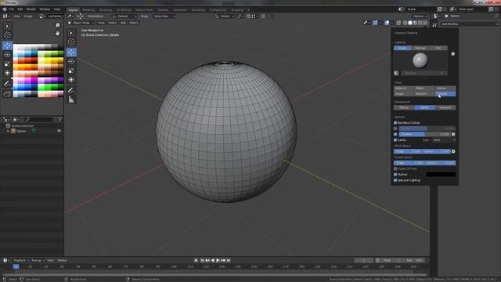Set background to Viewport
Image resolution: width=501 pixels, height=282 pixels.
pyautogui.click(x=445, y=108)
